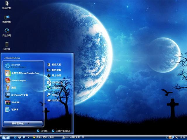Select 网上邻居 in Start menu right pane
Screen dimensions: 187x140
pos(56,75)
